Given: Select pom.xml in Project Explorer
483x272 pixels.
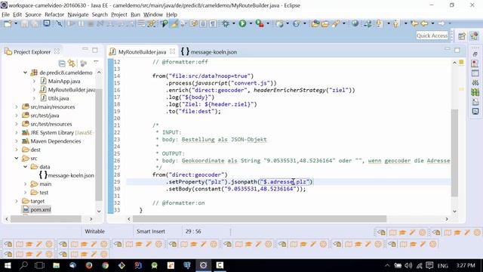Looking at the screenshot, I should (41, 210).
